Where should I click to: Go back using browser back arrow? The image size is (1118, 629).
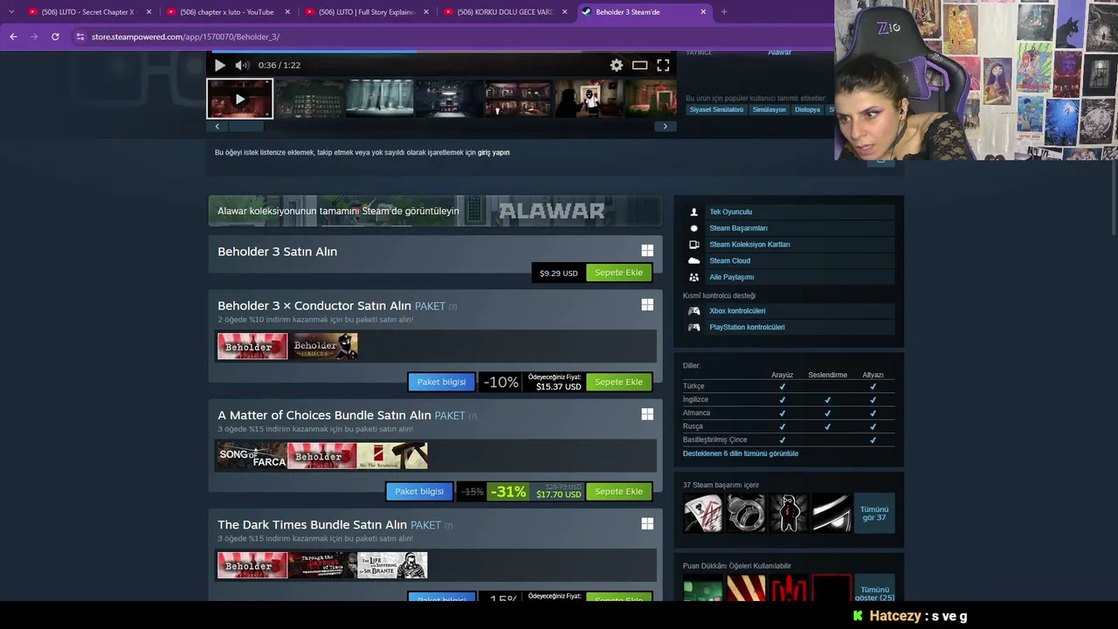[13, 37]
